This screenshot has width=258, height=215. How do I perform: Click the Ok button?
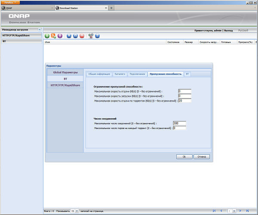pos(184,157)
